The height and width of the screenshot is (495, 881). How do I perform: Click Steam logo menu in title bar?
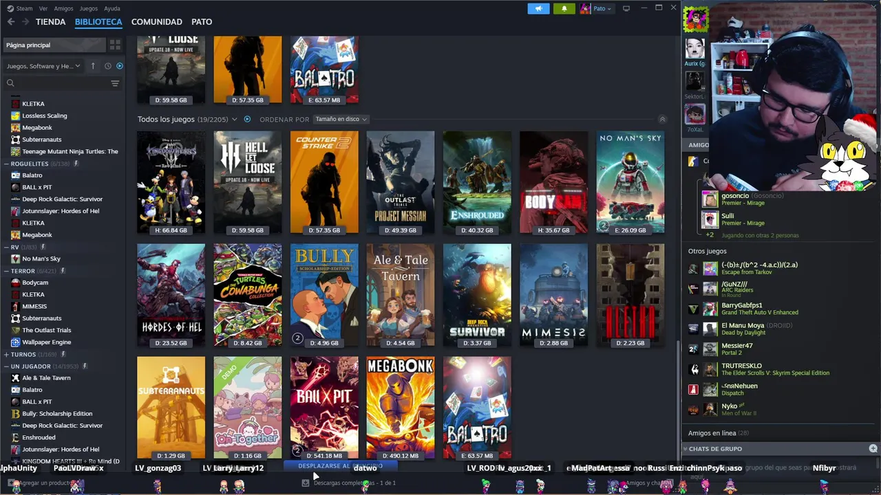click(x=10, y=8)
